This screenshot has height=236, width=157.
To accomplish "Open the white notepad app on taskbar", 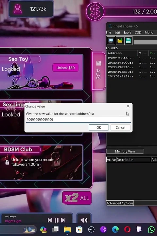I will 139,229.
